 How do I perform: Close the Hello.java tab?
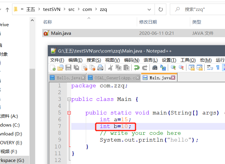click(83, 78)
